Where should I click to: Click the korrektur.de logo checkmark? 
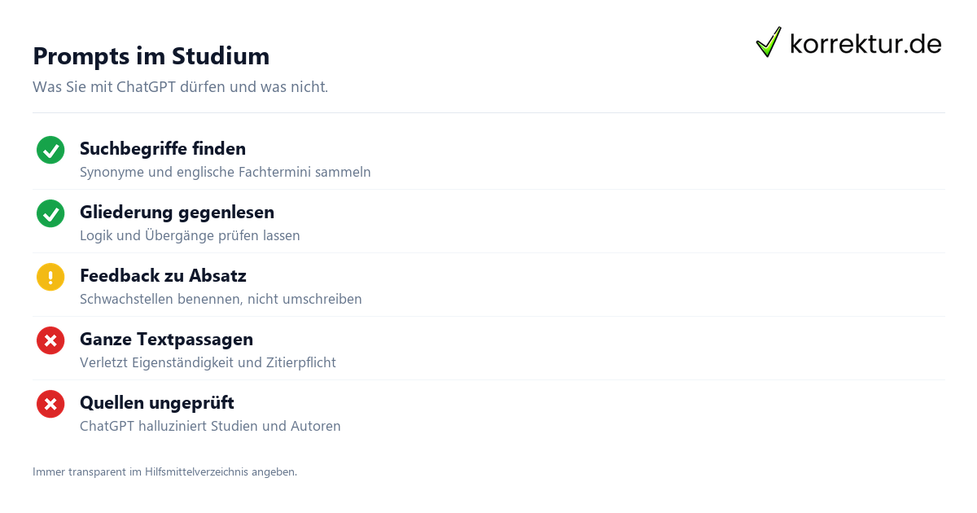tap(769, 42)
